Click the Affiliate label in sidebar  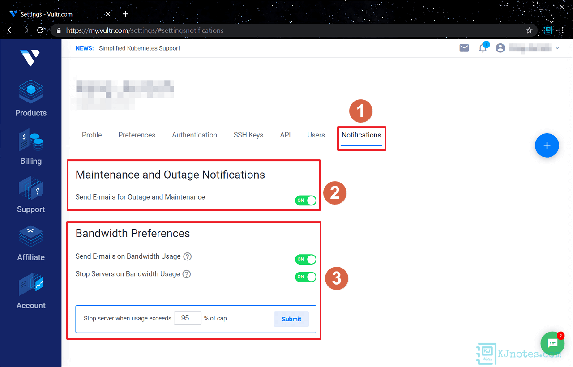31,257
